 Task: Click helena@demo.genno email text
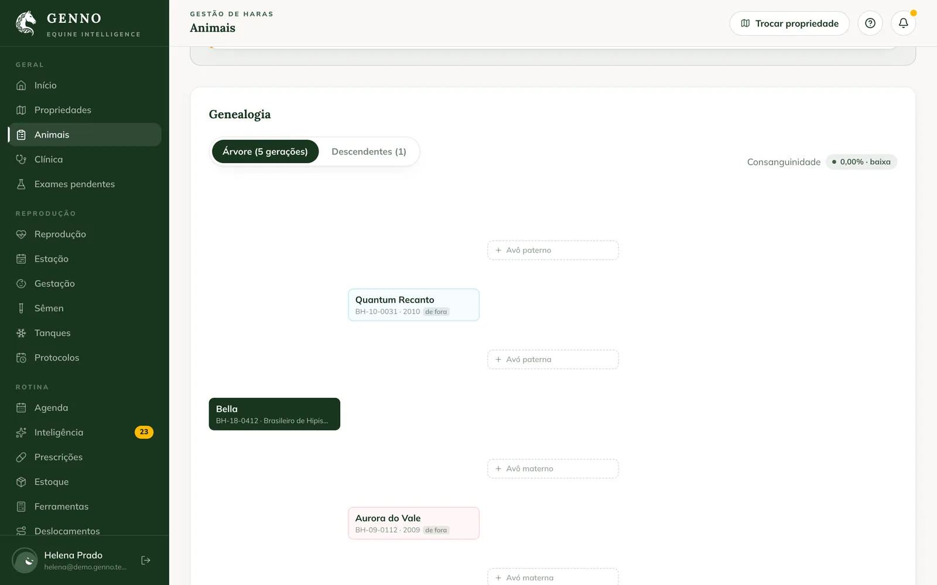coord(86,567)
